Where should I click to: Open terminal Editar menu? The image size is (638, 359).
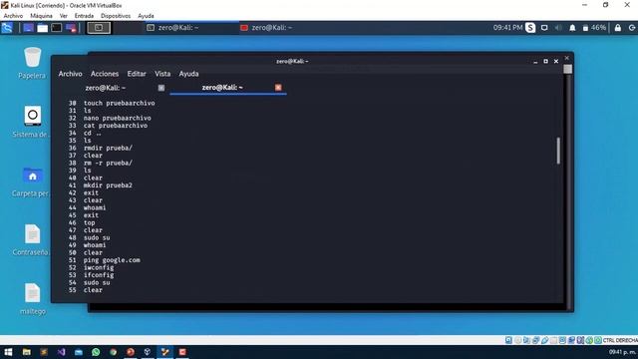(x=137, y=74)
